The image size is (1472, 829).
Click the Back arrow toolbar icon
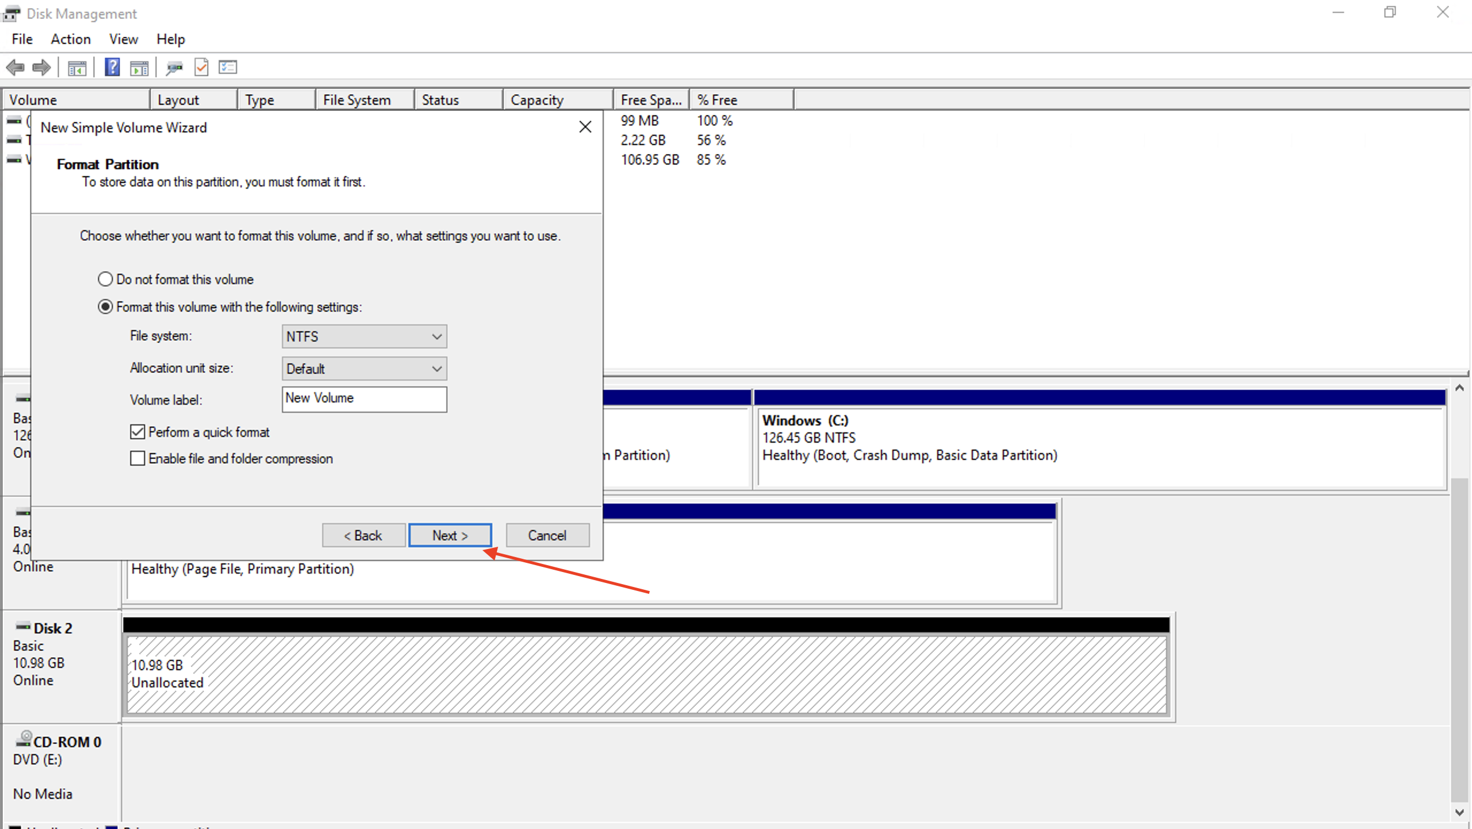tap(15, 68)
